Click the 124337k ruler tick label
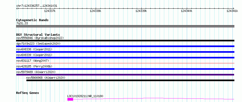 pyautogui.click(x=50, y=11)
